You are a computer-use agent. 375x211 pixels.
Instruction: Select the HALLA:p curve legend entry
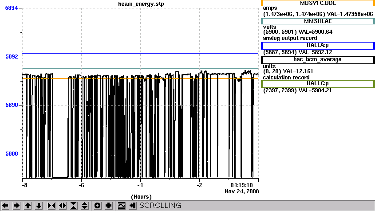tap(318, 45)
